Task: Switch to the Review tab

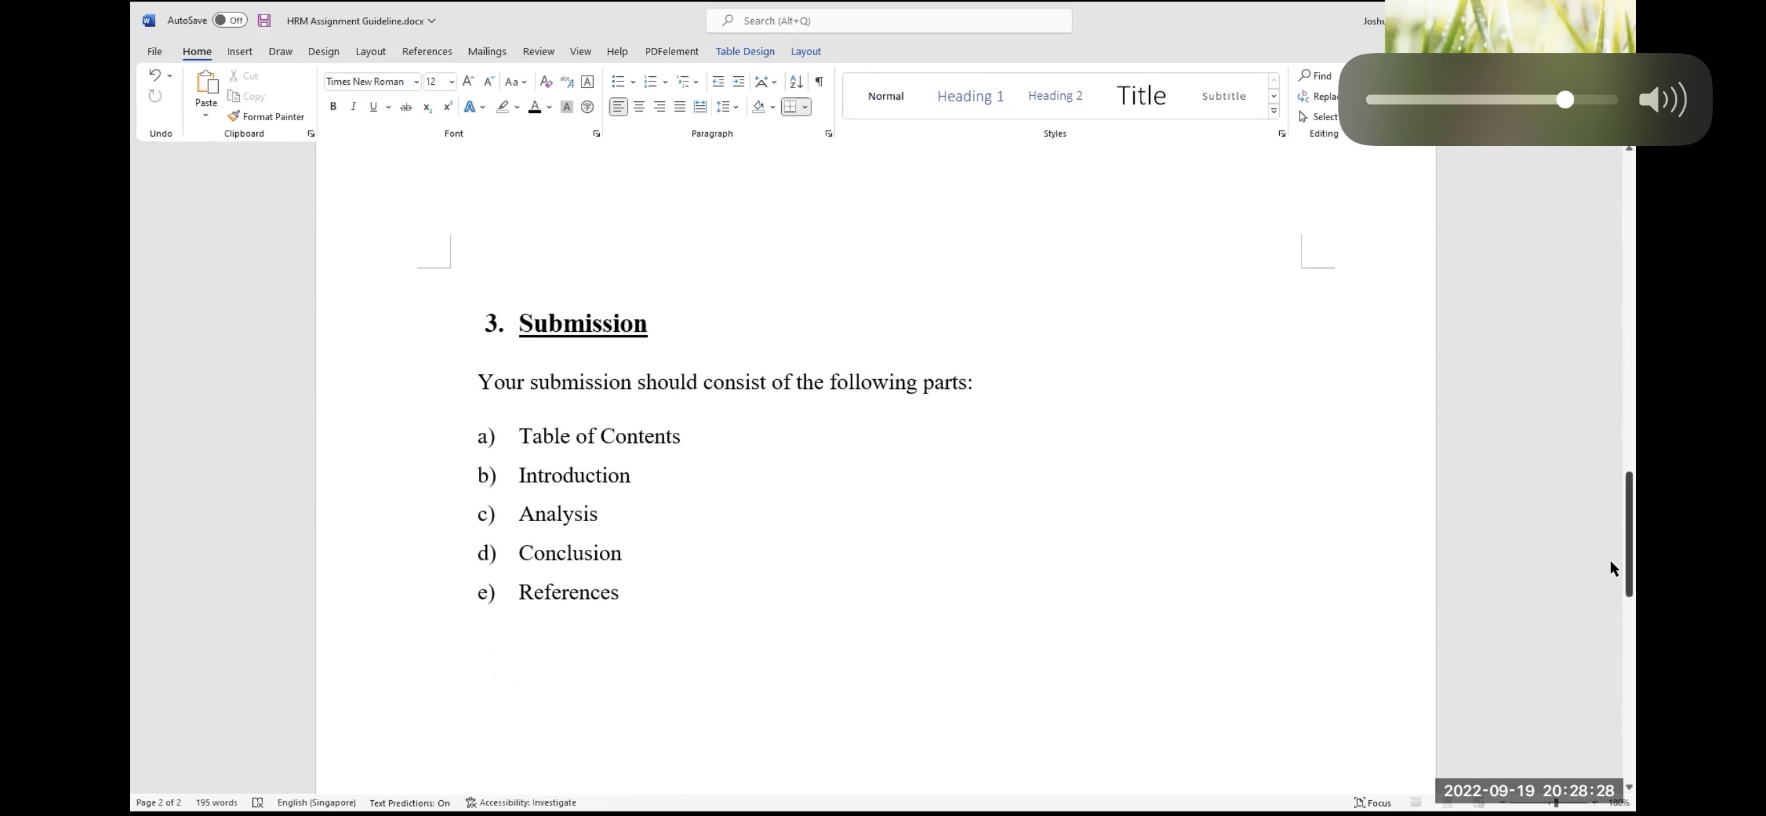Action: coord(538,51)
